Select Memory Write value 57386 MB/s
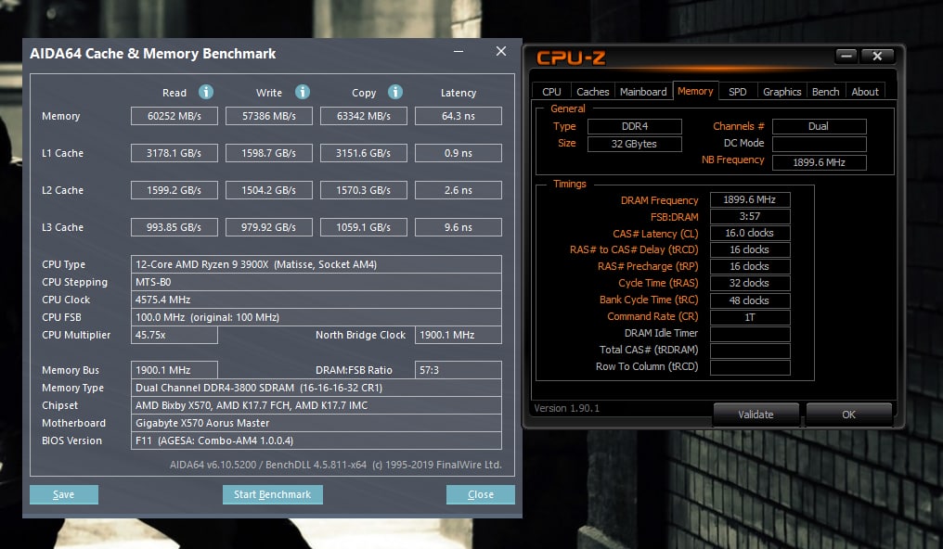The width and height of the screenshot is (943, 549). pyautogui.click(x=269, y=116)
